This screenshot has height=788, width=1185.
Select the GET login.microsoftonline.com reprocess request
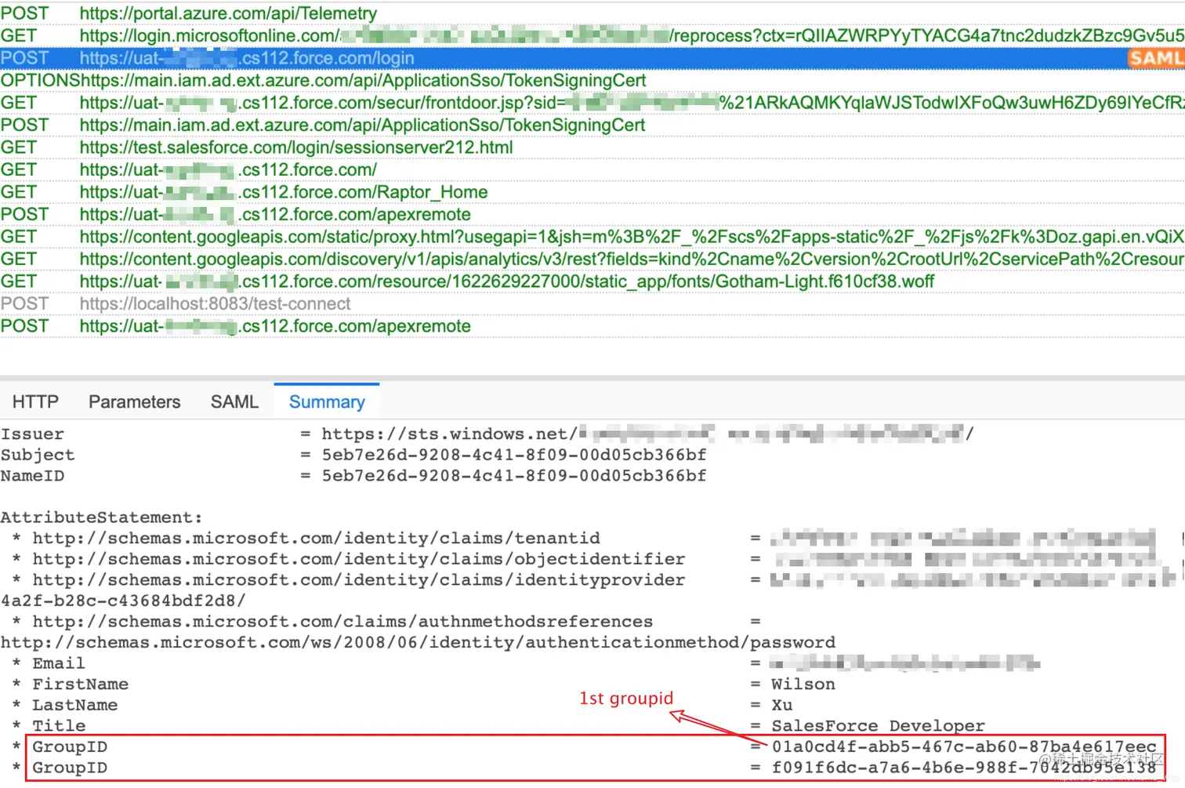tap(592, 35)
